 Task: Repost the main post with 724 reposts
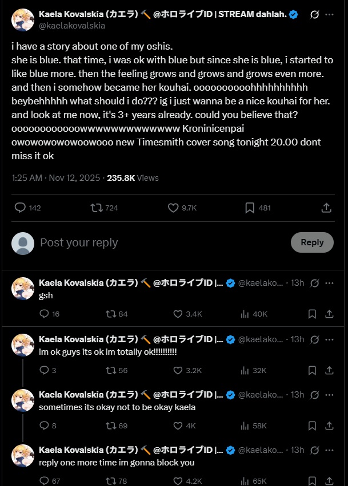click(x=97, y=208)
